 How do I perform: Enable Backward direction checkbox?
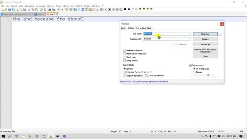125,50
